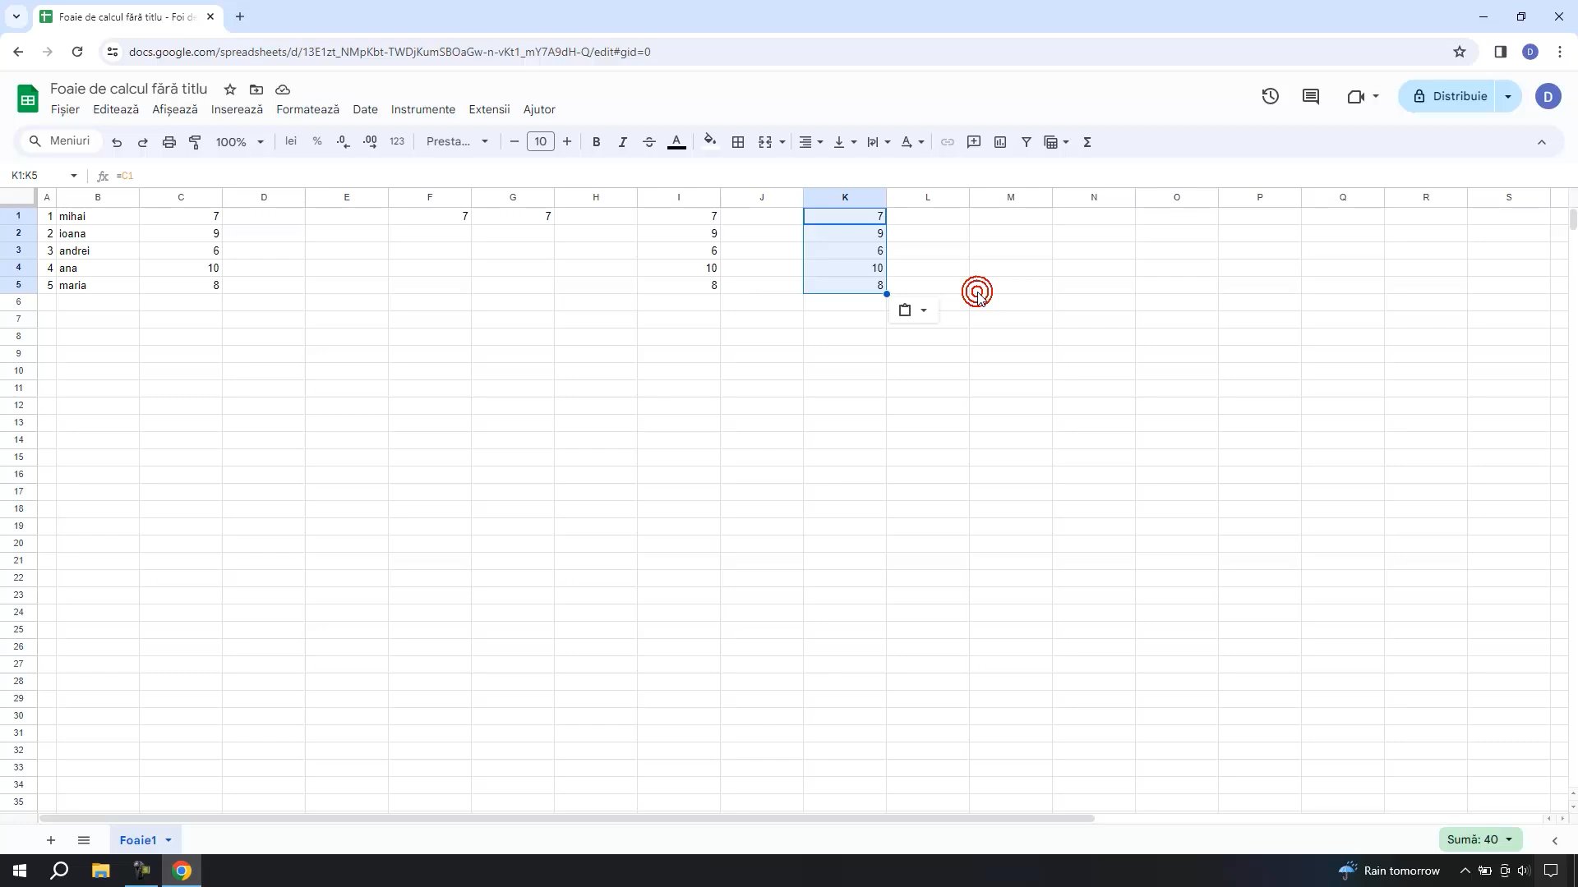This screenshot has height=887, width=1578.
Task: Open the text color picker
Action: [x=676, y=142]
